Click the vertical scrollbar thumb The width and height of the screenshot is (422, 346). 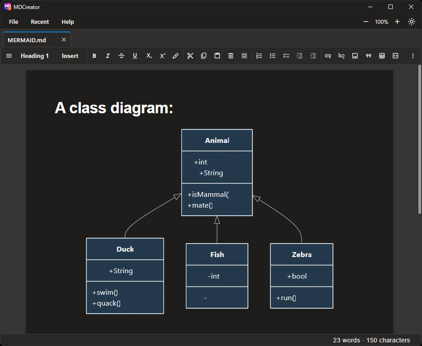[419, 139]
